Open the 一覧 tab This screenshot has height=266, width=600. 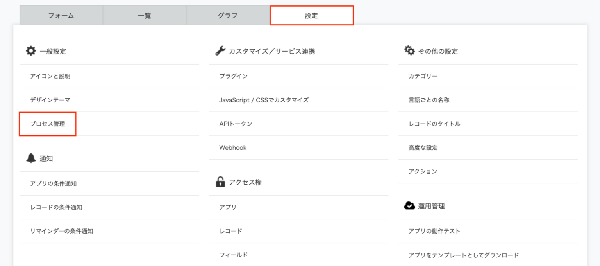click(145, 16)
